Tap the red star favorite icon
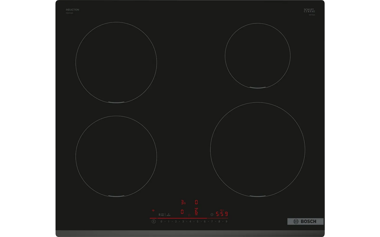This screenshot has width=380, height=237. pos(189,215)
